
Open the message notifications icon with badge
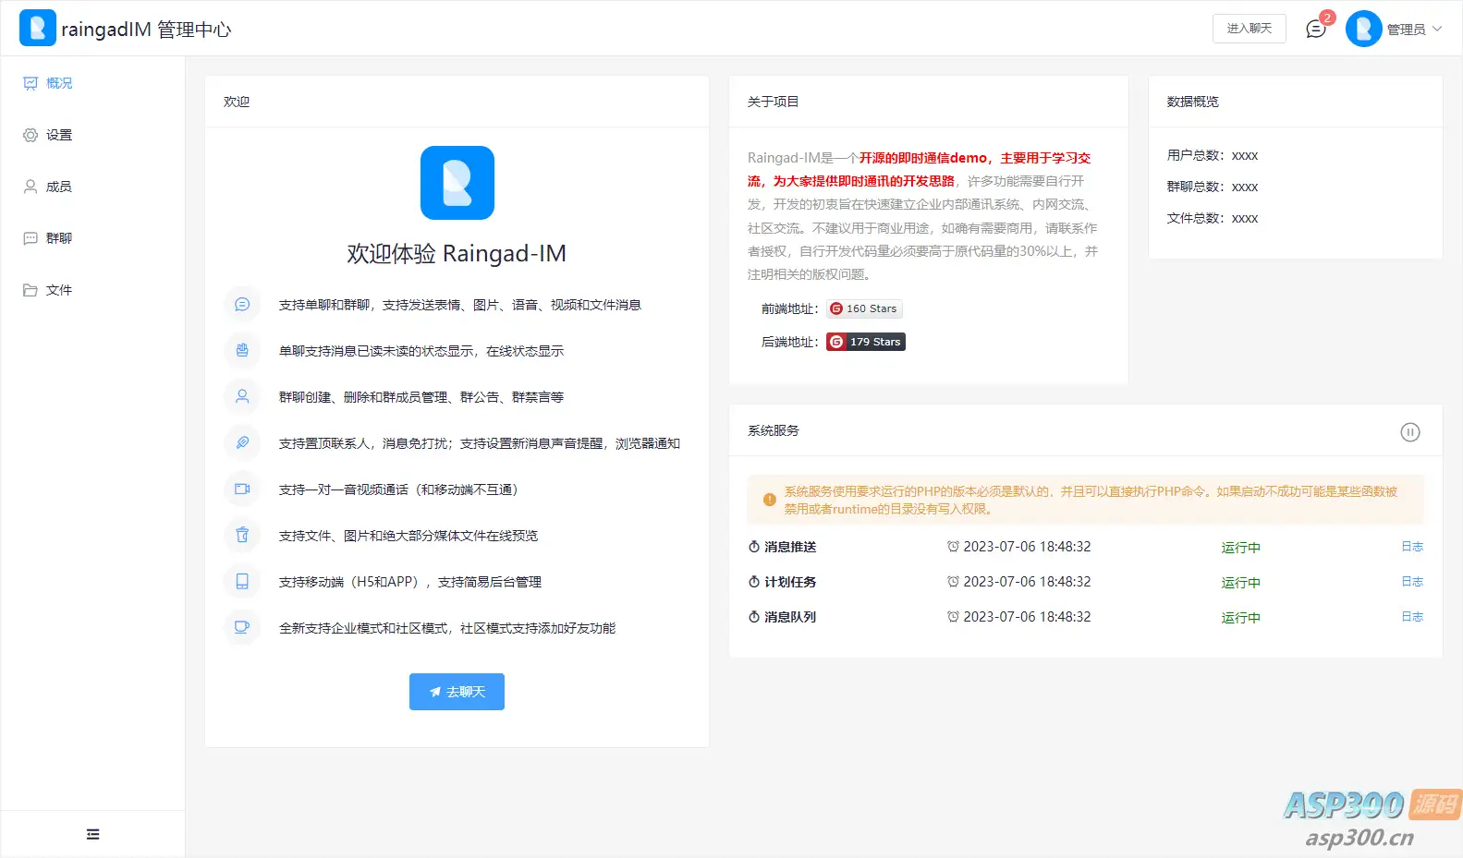pos(1315,30)
